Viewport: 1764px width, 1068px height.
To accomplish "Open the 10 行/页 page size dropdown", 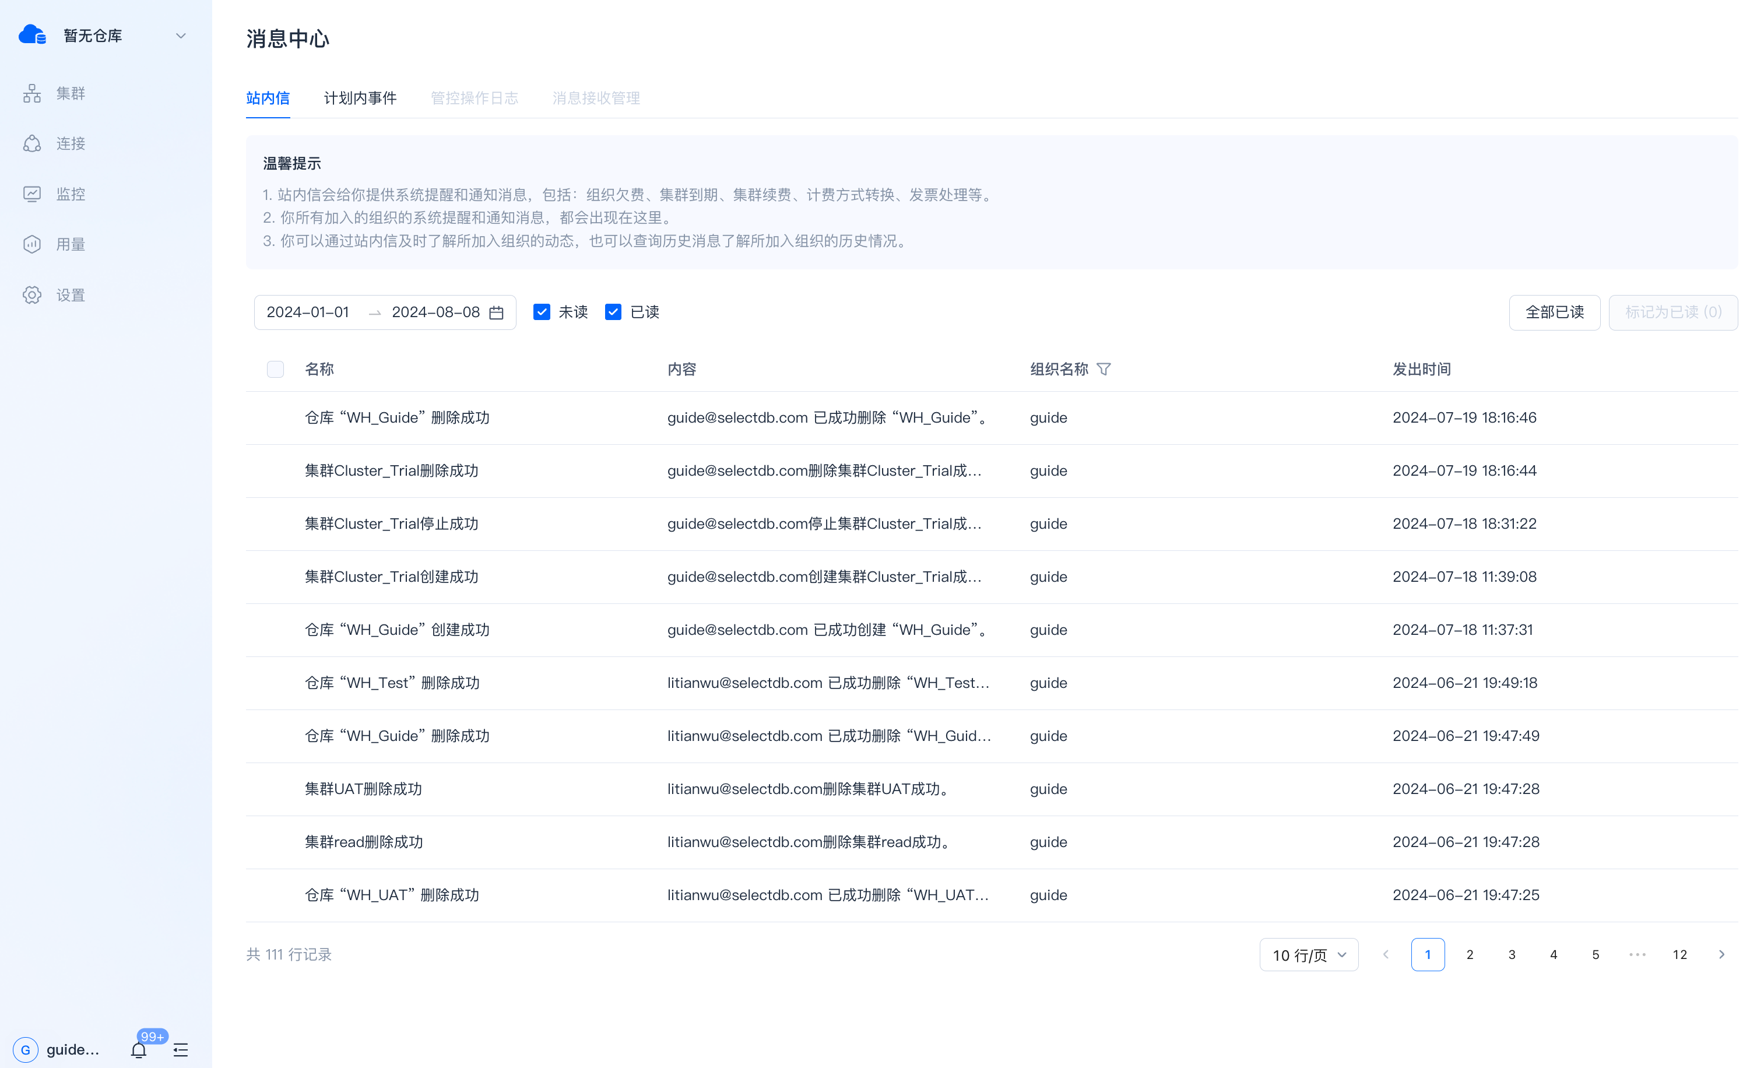I will [x=1309, y=955].
